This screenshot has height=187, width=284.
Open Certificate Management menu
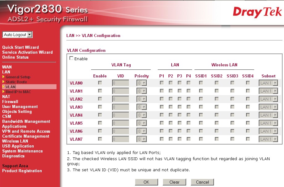26,136
